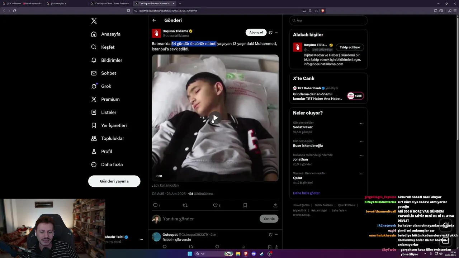
Task: Open Osteopat reply's three-dot menu
Action: point(276,235)
